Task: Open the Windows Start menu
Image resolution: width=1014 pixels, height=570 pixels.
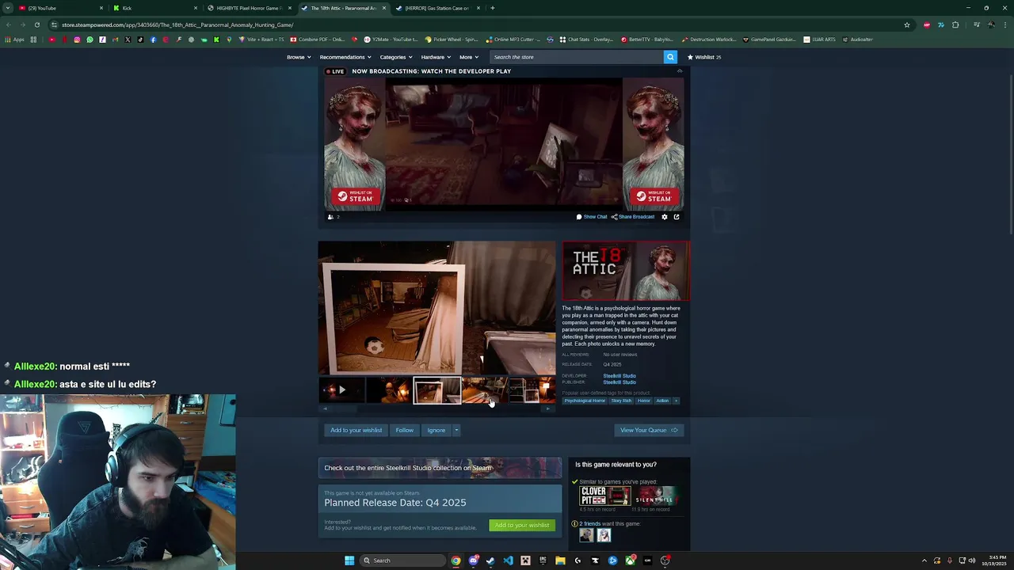Action: pos(349,560)
